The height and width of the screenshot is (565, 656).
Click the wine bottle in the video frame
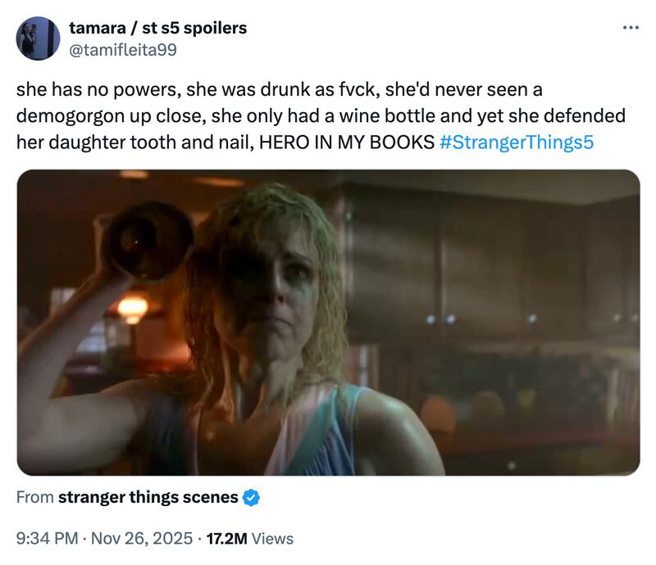pos(146,242)
